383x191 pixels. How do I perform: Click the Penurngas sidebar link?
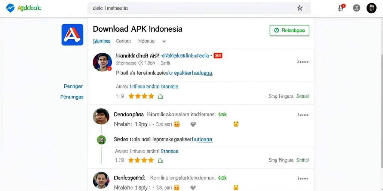click(72, 97)
